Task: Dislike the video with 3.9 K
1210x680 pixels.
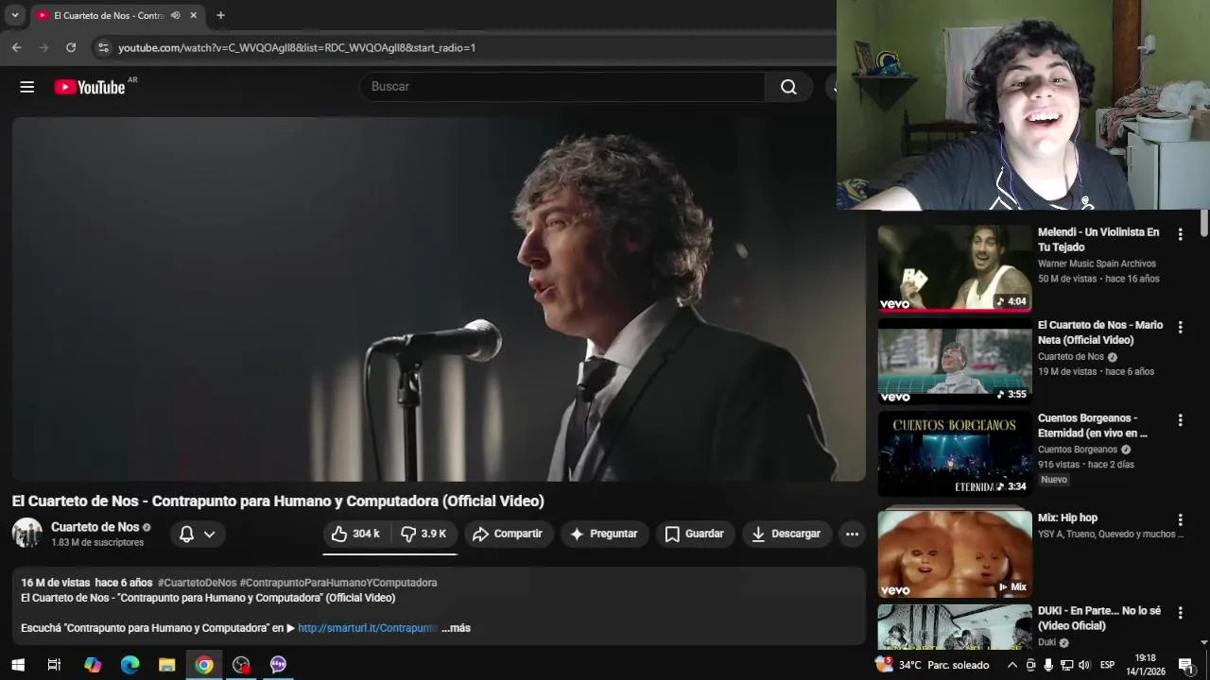Action: point(423,534)
